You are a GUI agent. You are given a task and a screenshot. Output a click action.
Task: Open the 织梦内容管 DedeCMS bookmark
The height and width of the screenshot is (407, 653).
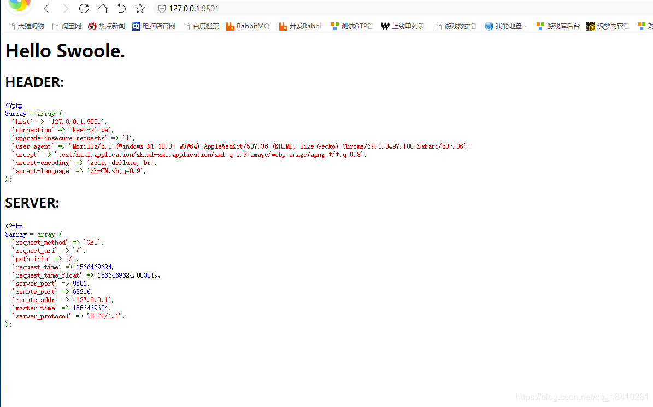pyautogui.click(x=608, y=26)
